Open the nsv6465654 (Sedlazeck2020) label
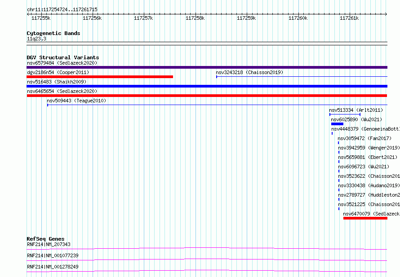Viewport: 400px width, 277px height. tap(62, 91)
